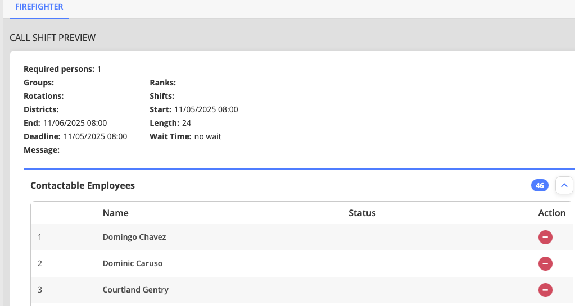
Task: Click the Deadline value in shift preview
Action: 95,136
